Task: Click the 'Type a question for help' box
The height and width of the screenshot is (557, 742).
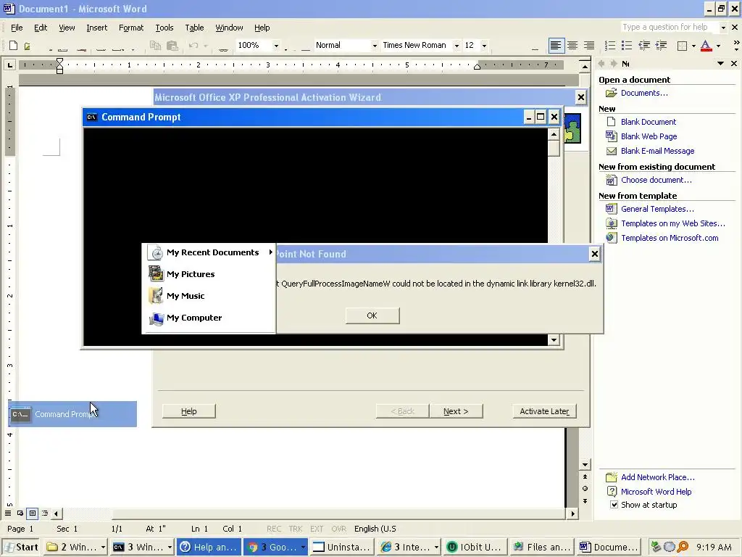Action: coord(669,27)
